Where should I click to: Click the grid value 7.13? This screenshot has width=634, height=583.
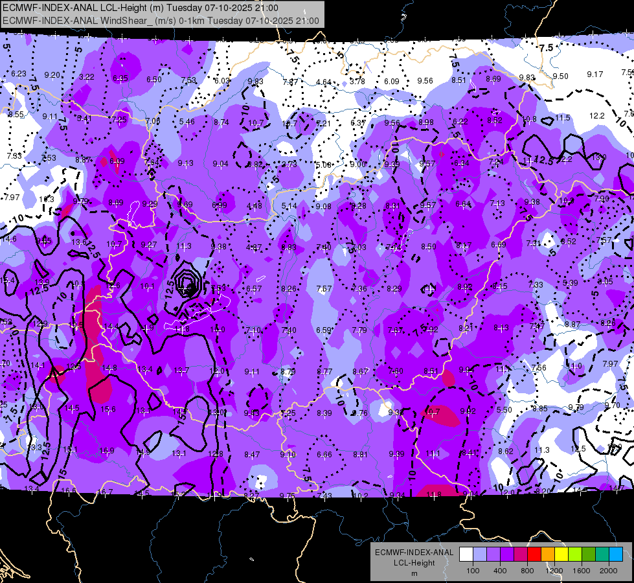tap(497, 203)
